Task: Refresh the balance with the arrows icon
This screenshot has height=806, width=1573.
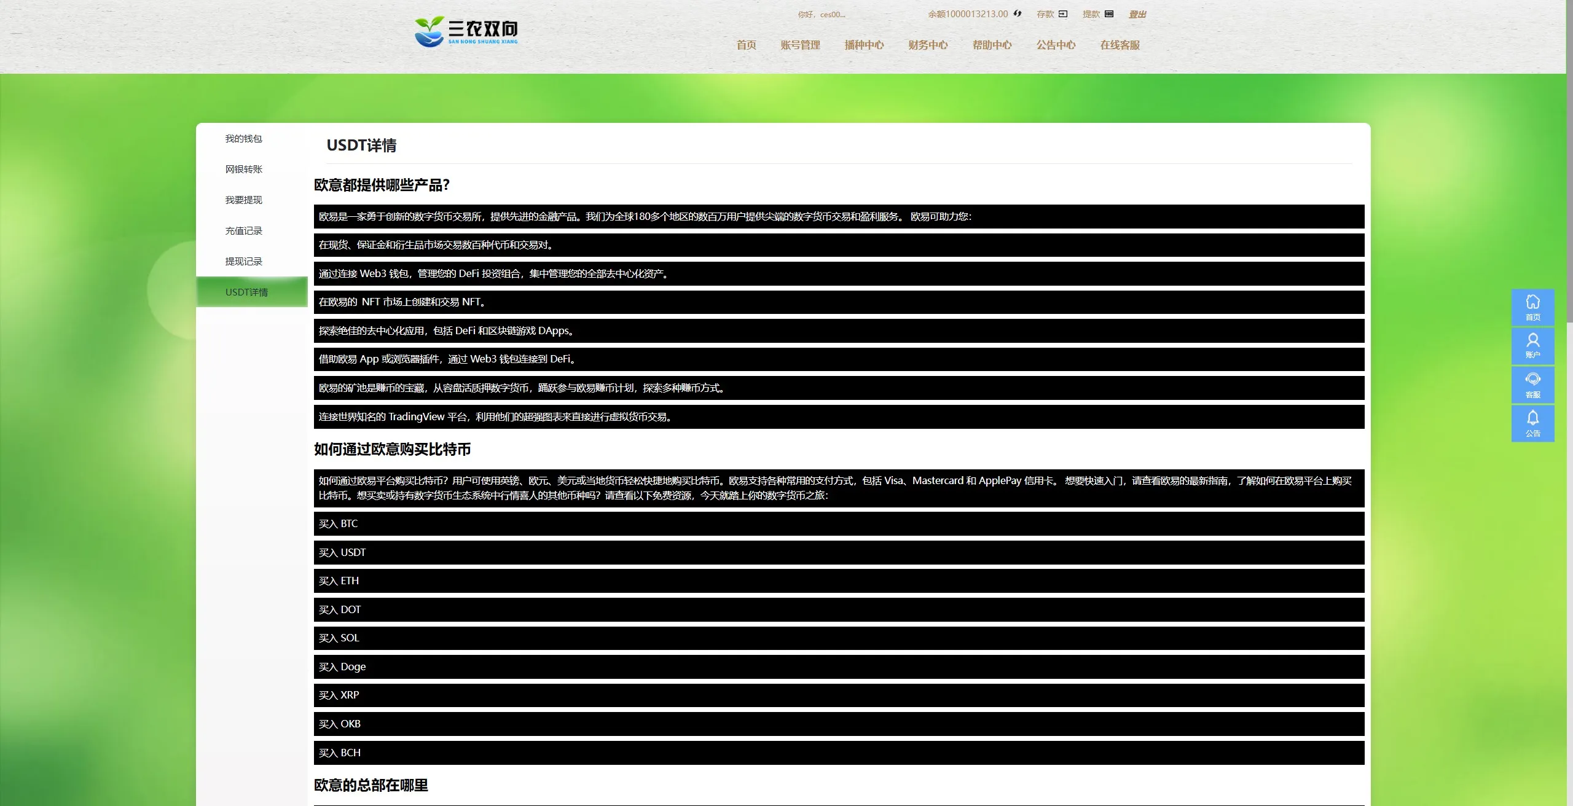Action: coord(1018,14)
